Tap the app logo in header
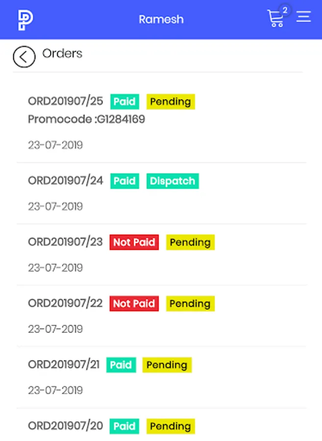322x441 pixels. tap(25, 20)
